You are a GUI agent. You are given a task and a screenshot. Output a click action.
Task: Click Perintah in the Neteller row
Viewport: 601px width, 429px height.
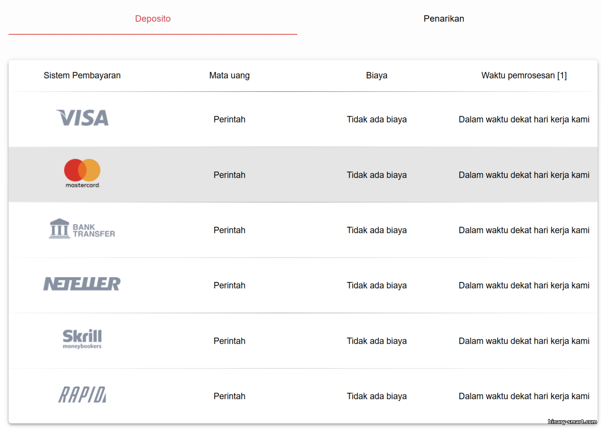coord(229,286)
